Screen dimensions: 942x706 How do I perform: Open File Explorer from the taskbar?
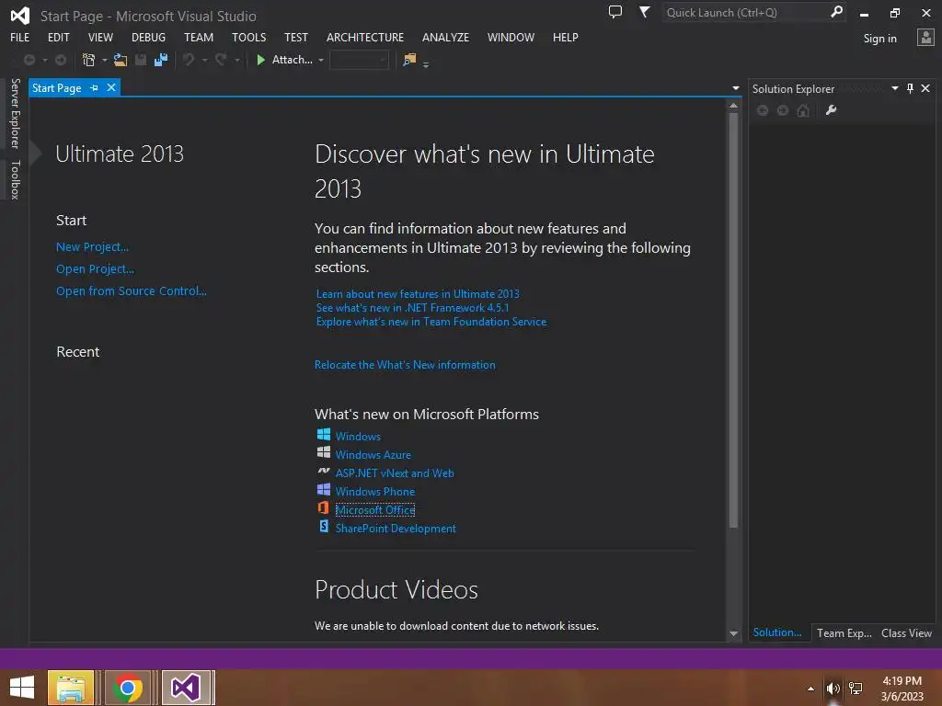point(71,688)
